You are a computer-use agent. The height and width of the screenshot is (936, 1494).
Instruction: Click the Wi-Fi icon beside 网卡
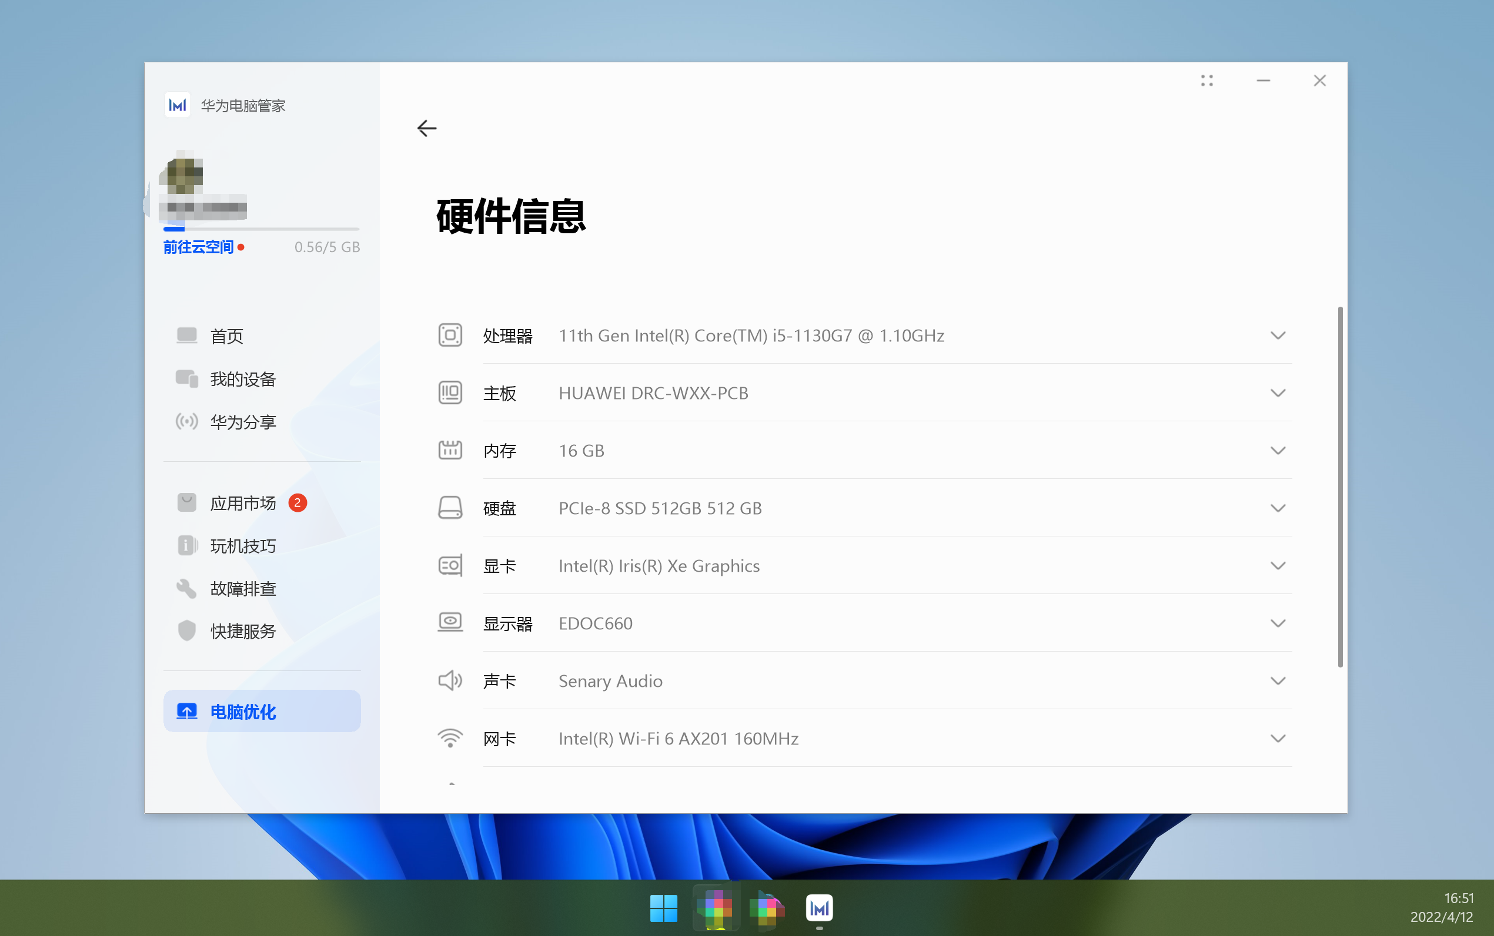[x=450, y=738]
